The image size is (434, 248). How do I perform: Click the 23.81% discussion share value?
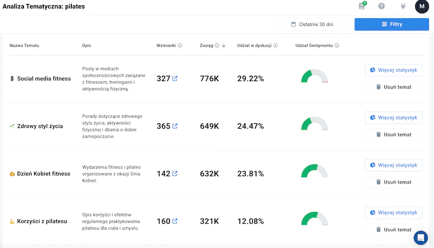point(251,174)
